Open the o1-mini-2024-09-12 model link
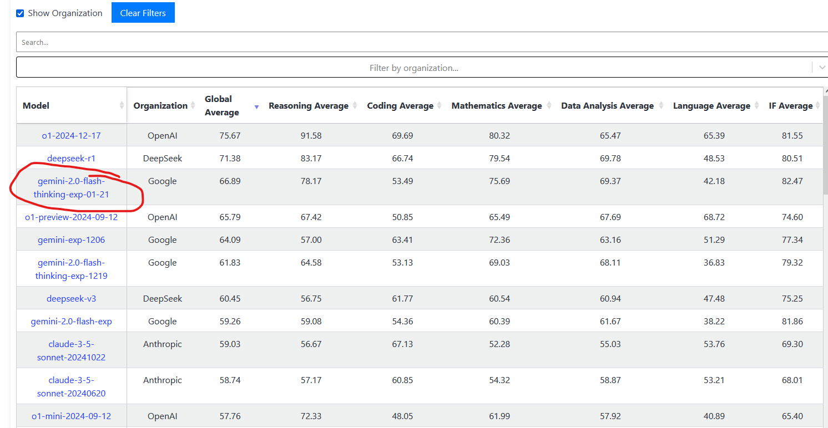The image size is (828, 428). pos(72,416)
